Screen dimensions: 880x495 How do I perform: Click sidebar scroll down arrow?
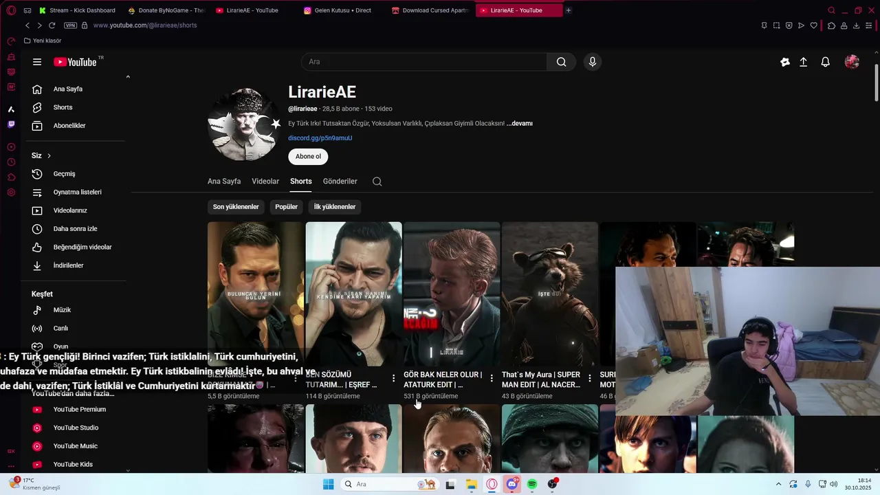128,471
